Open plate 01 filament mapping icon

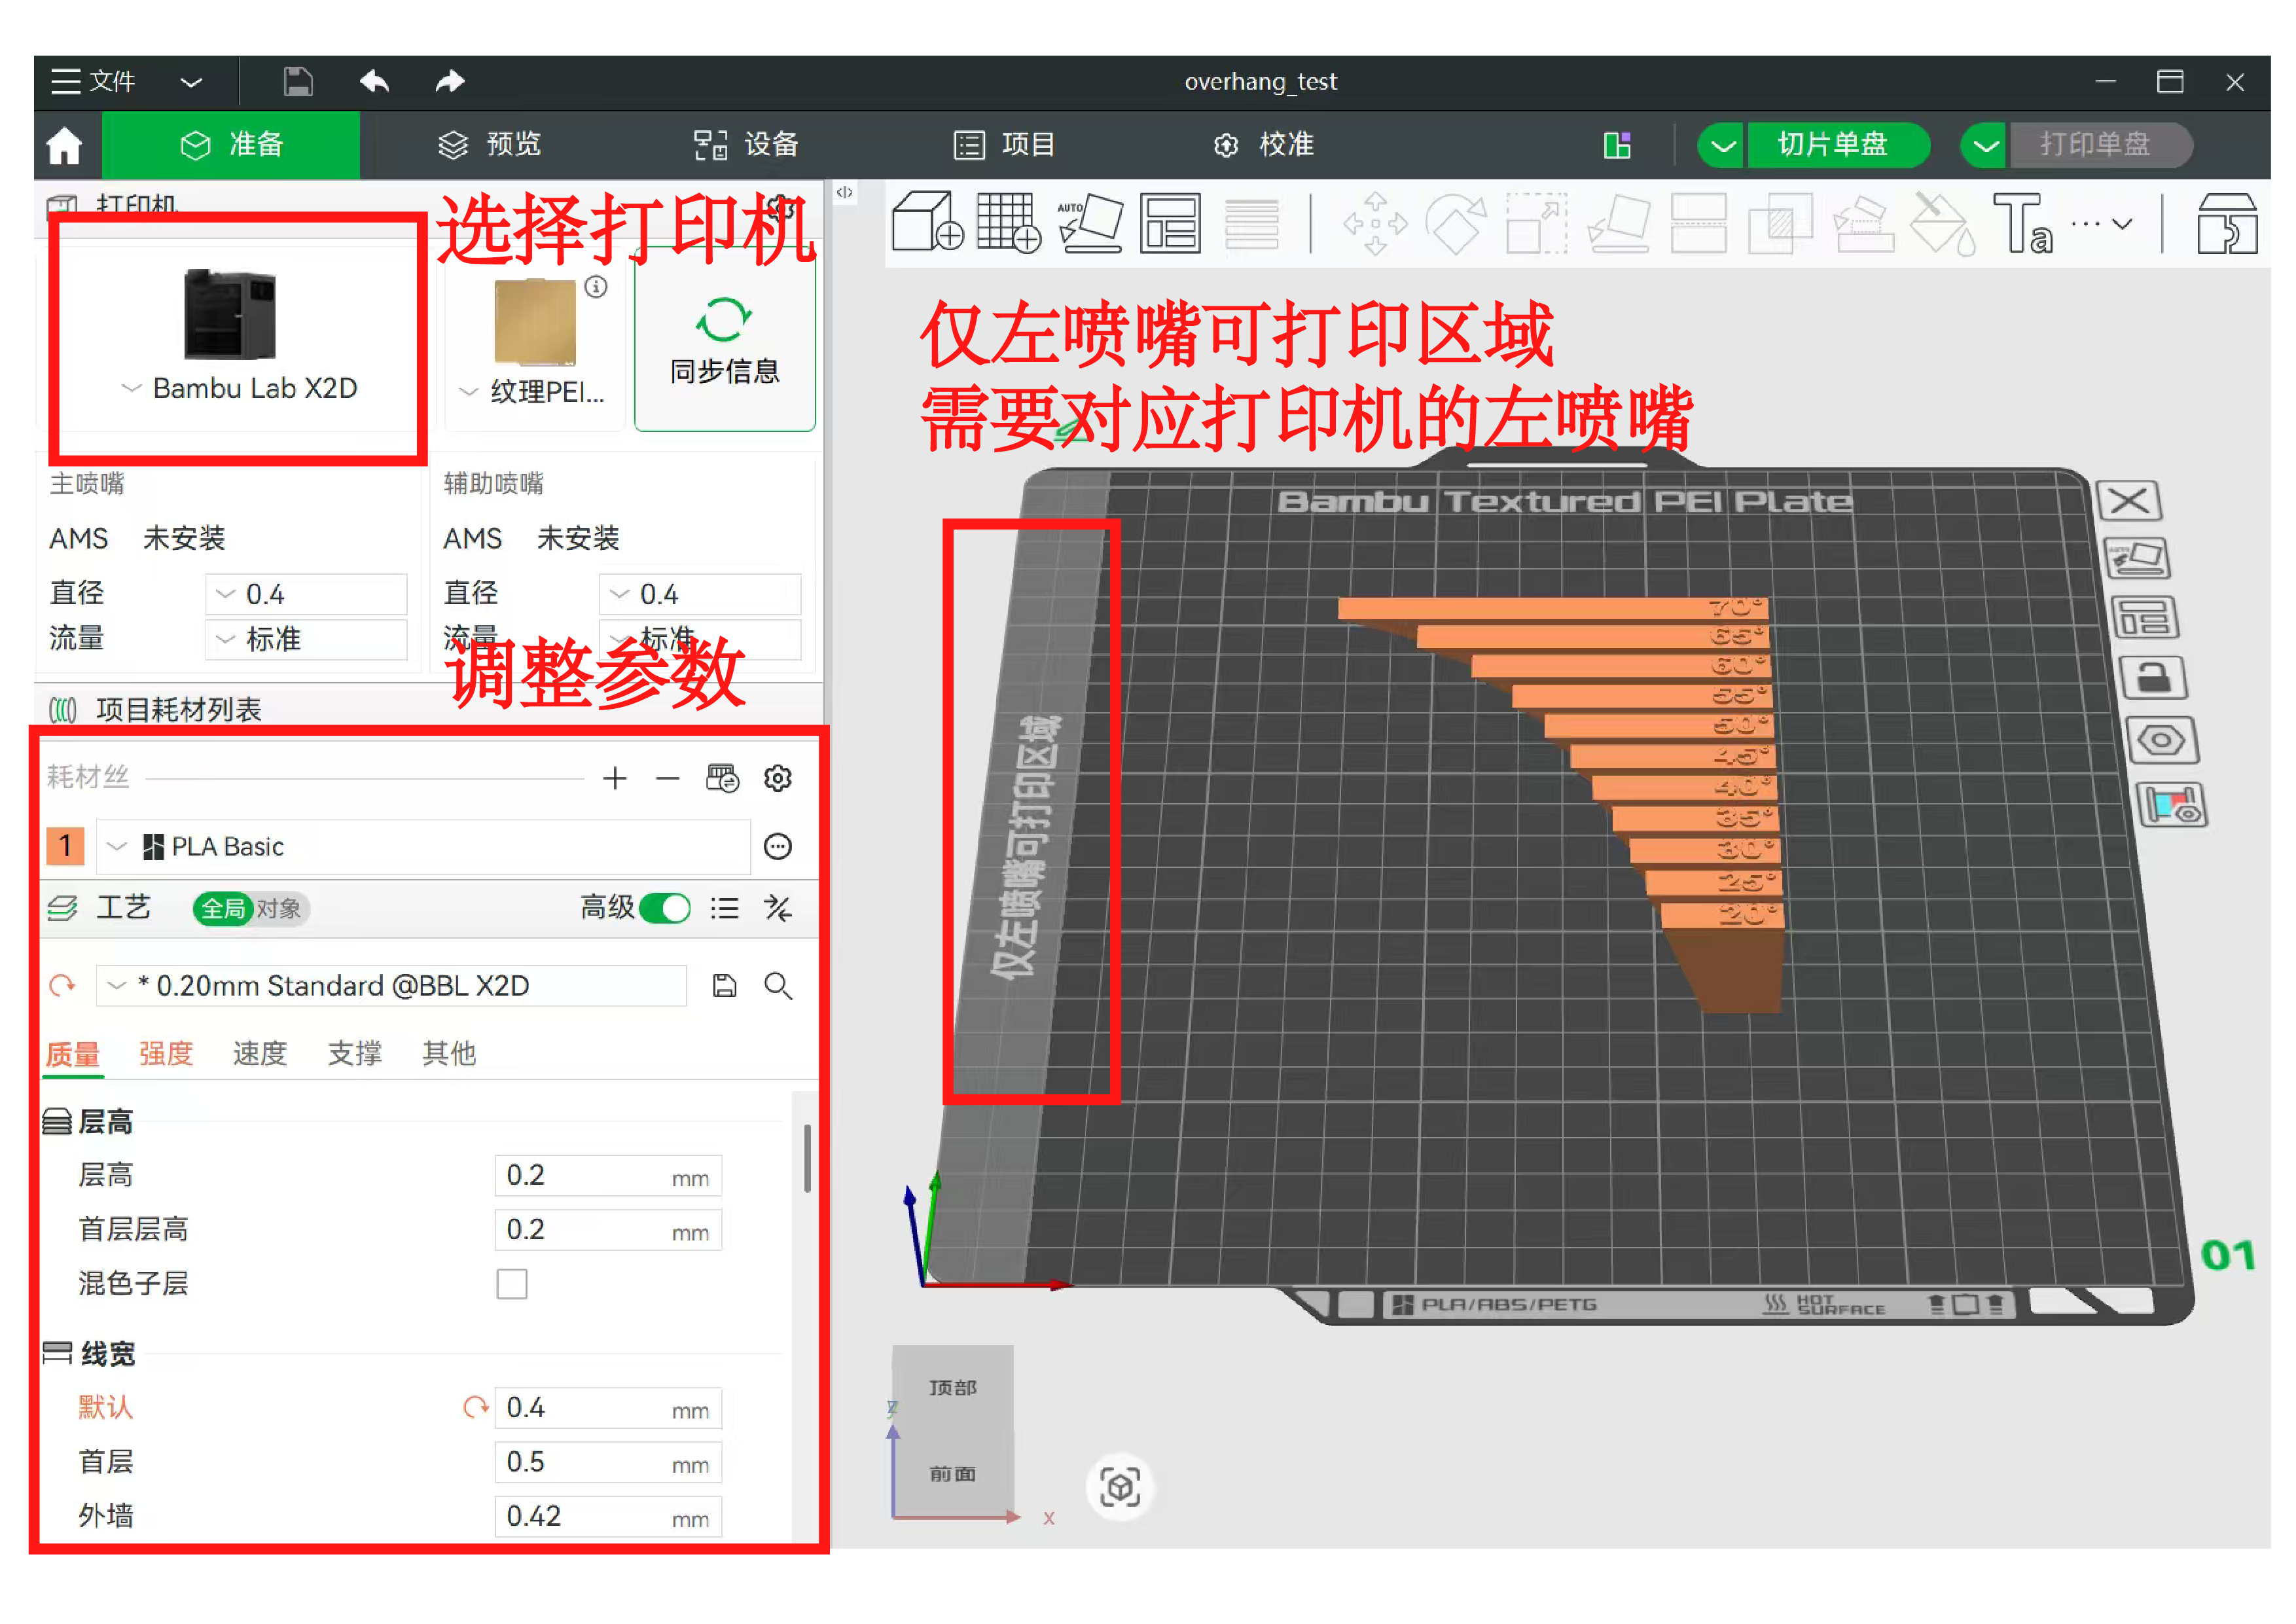pos(2171,805)
